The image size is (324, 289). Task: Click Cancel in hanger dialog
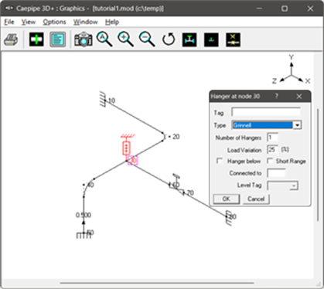pos(256,199)
